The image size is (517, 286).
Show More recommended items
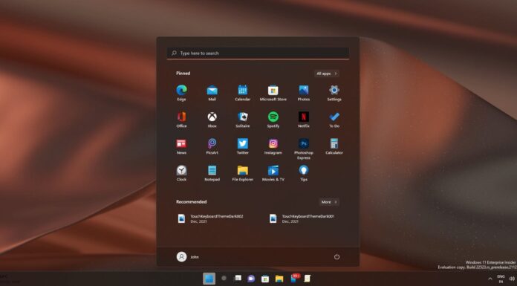point(329,202)
